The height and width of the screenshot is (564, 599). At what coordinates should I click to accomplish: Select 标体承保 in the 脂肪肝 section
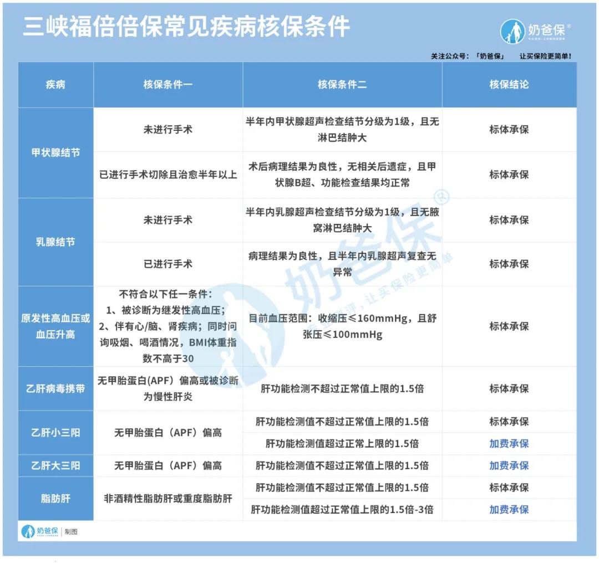509,488
